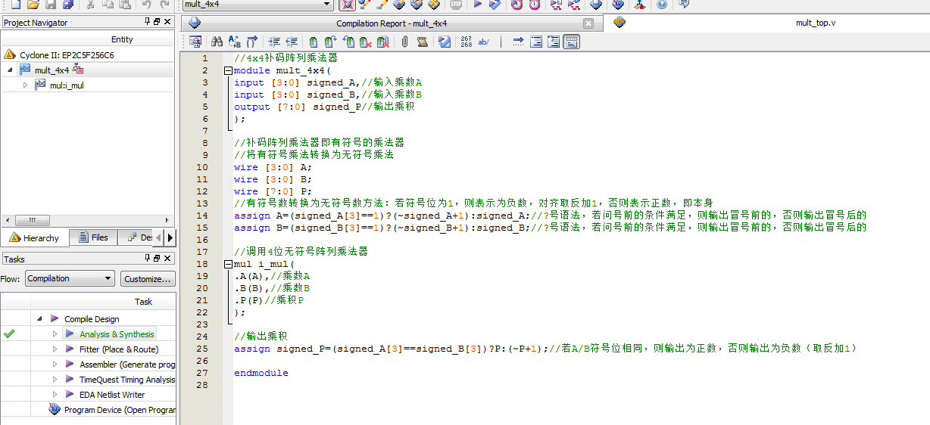Expand TimeQuest Timing Analysis subtasks
The width and height of the screenshot is (930, 425).
point(55,380)
